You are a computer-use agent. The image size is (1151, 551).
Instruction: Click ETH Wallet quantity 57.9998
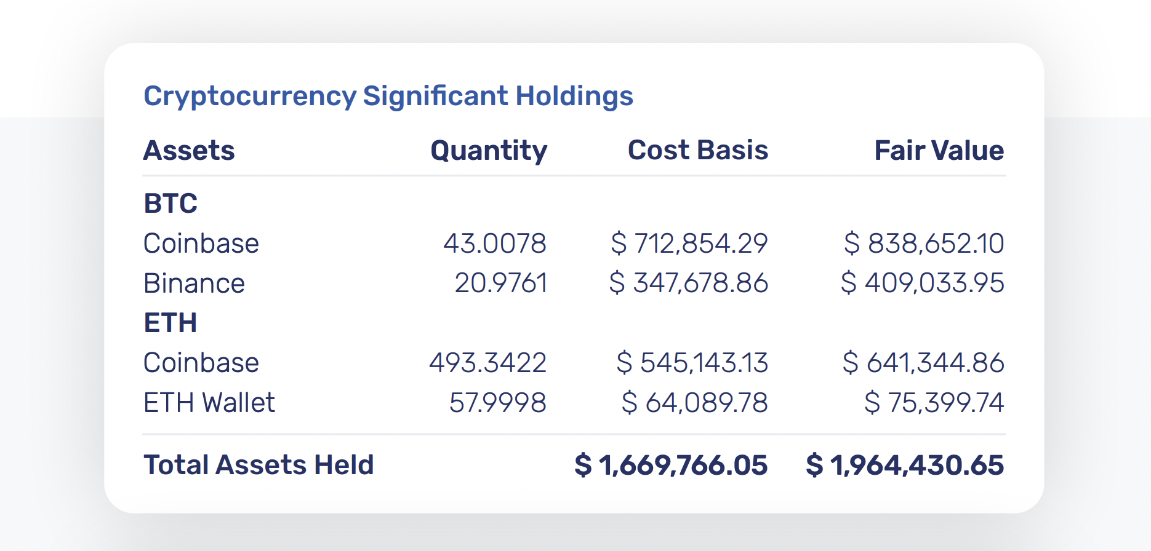coord(497,403)
